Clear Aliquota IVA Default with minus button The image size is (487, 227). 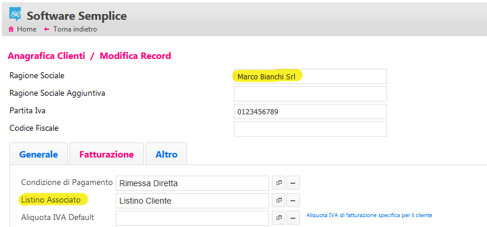(293, 218)
